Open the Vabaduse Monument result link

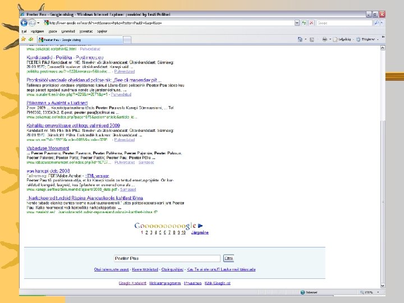pyautogui.click(x=48, y=148)
